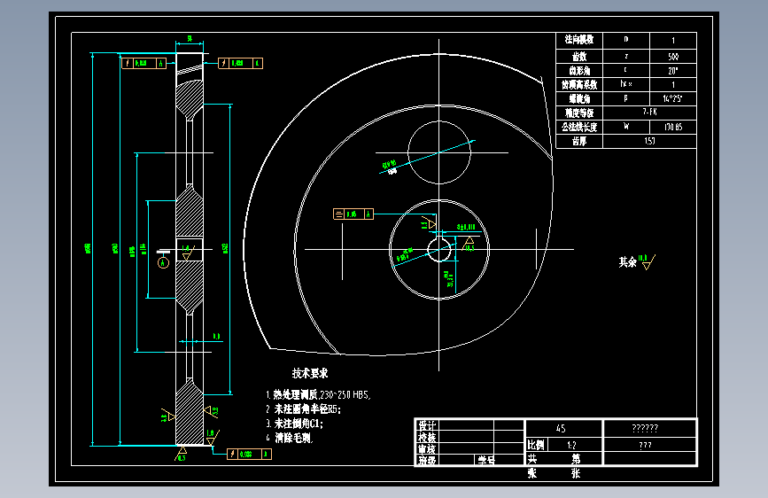The width and height of the screenshot is (768, 498).
Task: Click the 'β' symbol cell
Action: pos(626,98)
